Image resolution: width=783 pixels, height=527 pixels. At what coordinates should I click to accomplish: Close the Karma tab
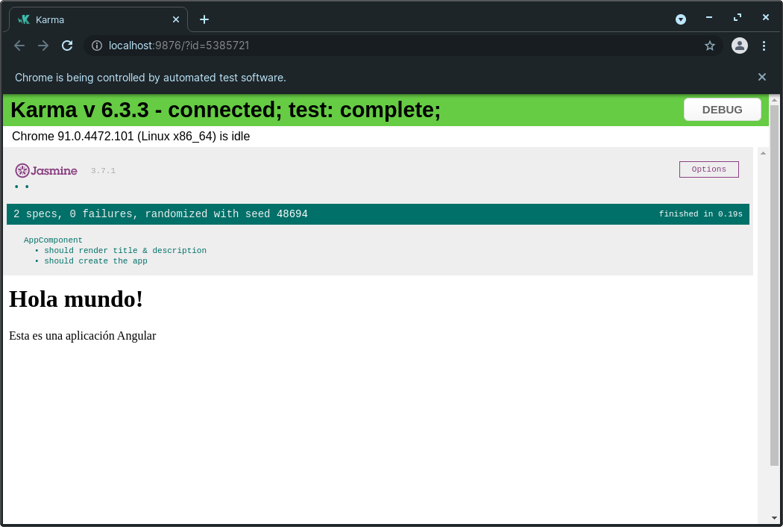coord(176,19)
